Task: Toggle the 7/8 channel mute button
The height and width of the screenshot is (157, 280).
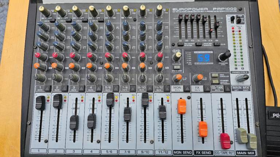Action: pyautogui.click(x=133, y=88)
